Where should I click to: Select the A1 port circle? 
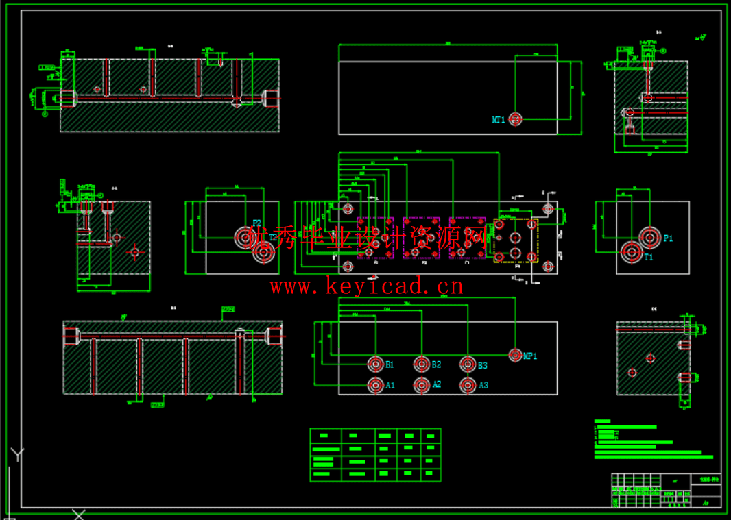375,385
